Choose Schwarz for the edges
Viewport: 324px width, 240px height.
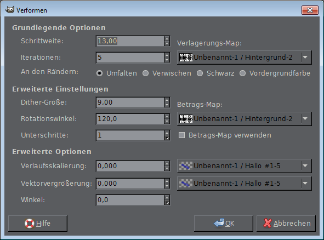pos(200,73)
